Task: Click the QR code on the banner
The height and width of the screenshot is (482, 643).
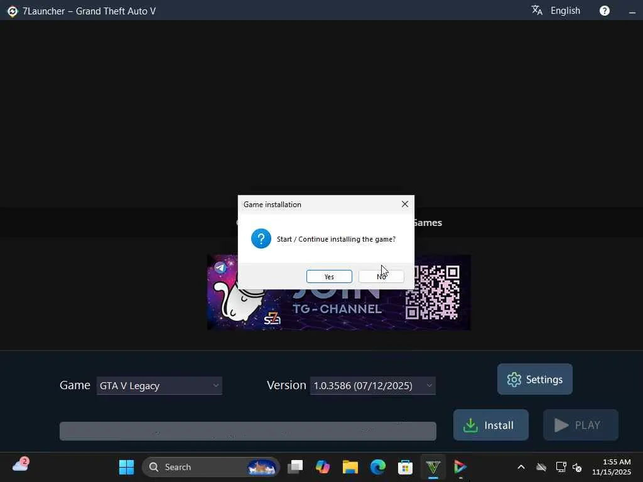Action: click(432, 292)
